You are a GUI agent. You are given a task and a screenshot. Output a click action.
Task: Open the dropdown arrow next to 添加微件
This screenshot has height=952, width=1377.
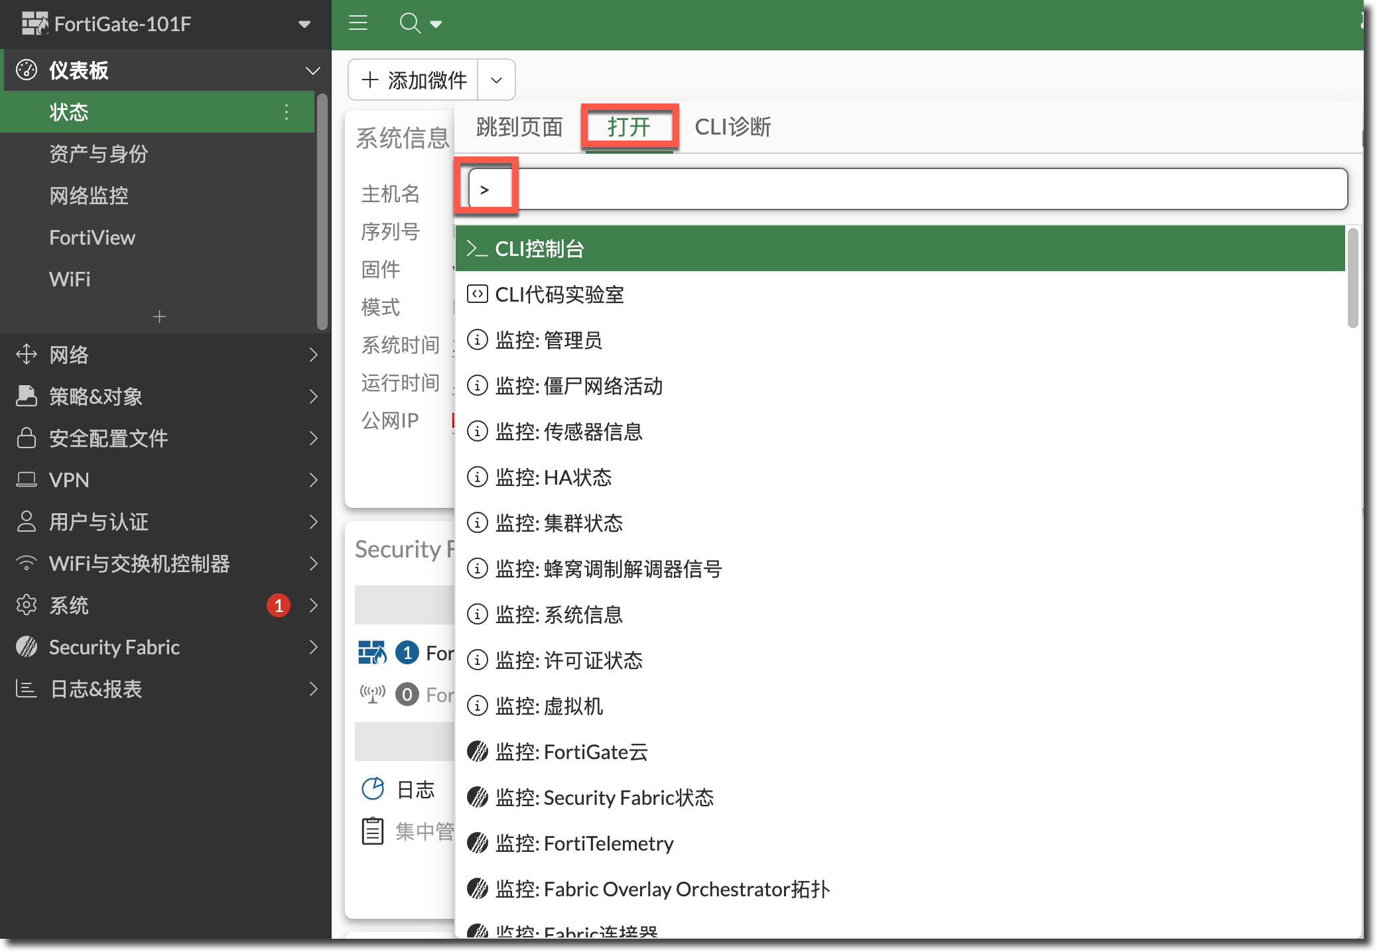point(496,80)
